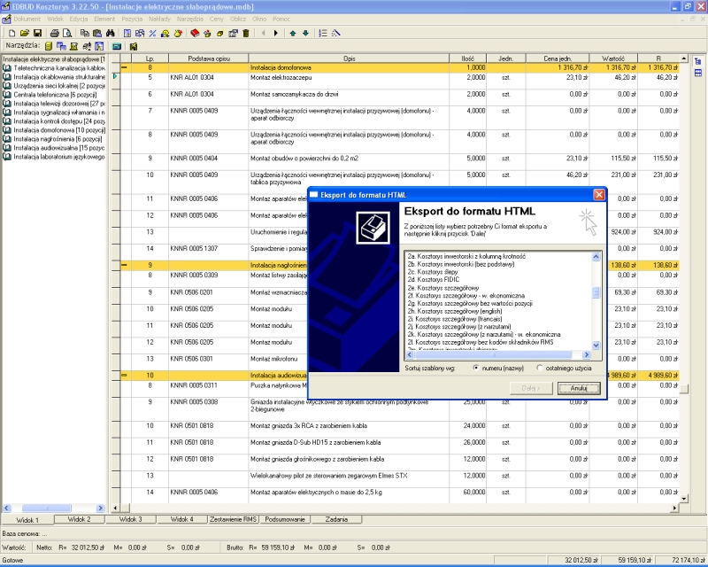This screenshot has height=567, width=708.
Task: Switch to the 'Zestawienie RMS' tab
Action: (x=234, y=519)
